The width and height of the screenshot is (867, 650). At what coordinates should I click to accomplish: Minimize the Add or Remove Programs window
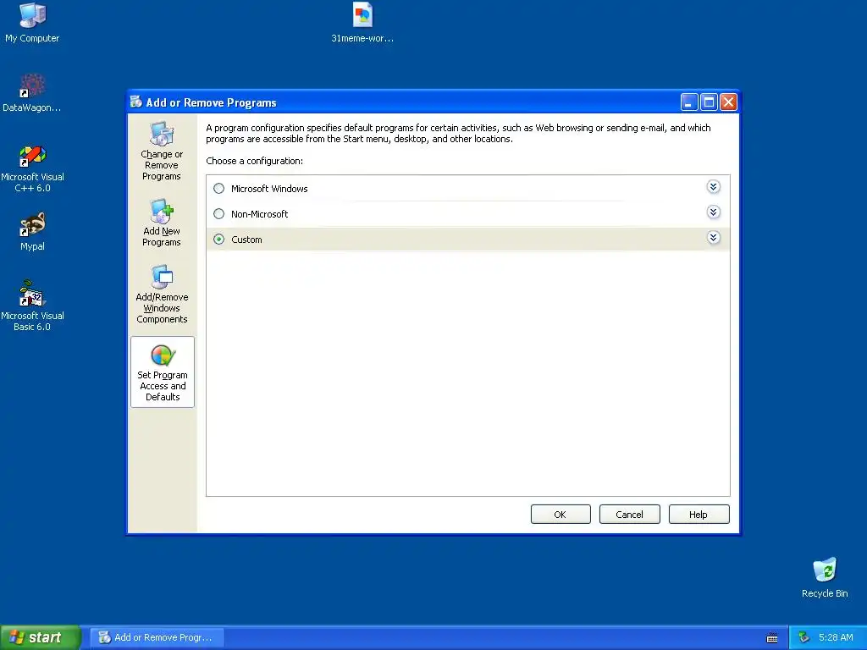tap(689, 102)
